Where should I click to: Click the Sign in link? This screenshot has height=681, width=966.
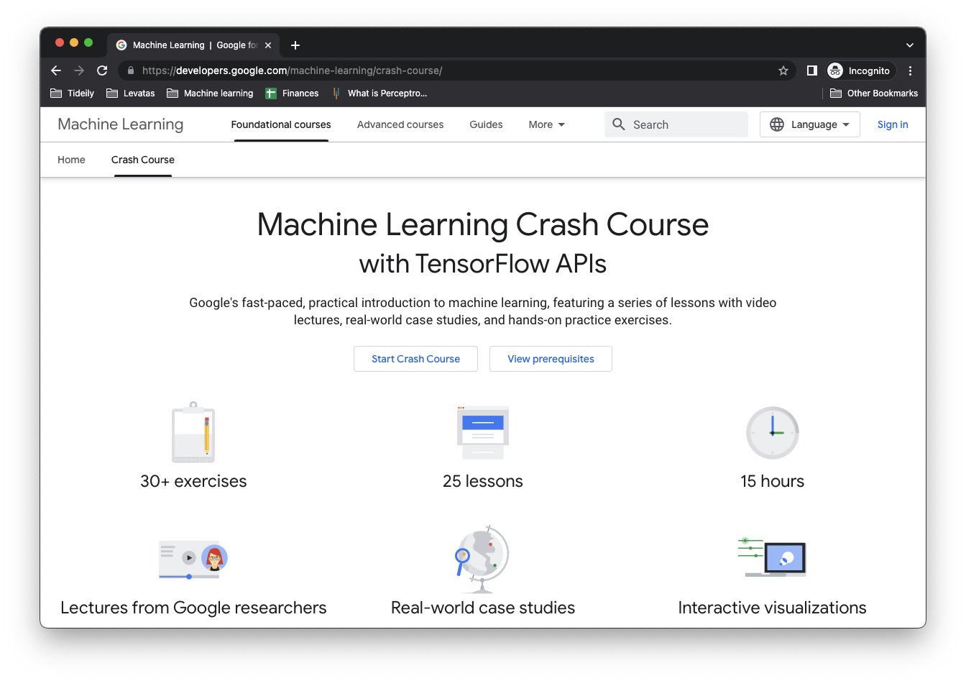(x=893, y=124)
